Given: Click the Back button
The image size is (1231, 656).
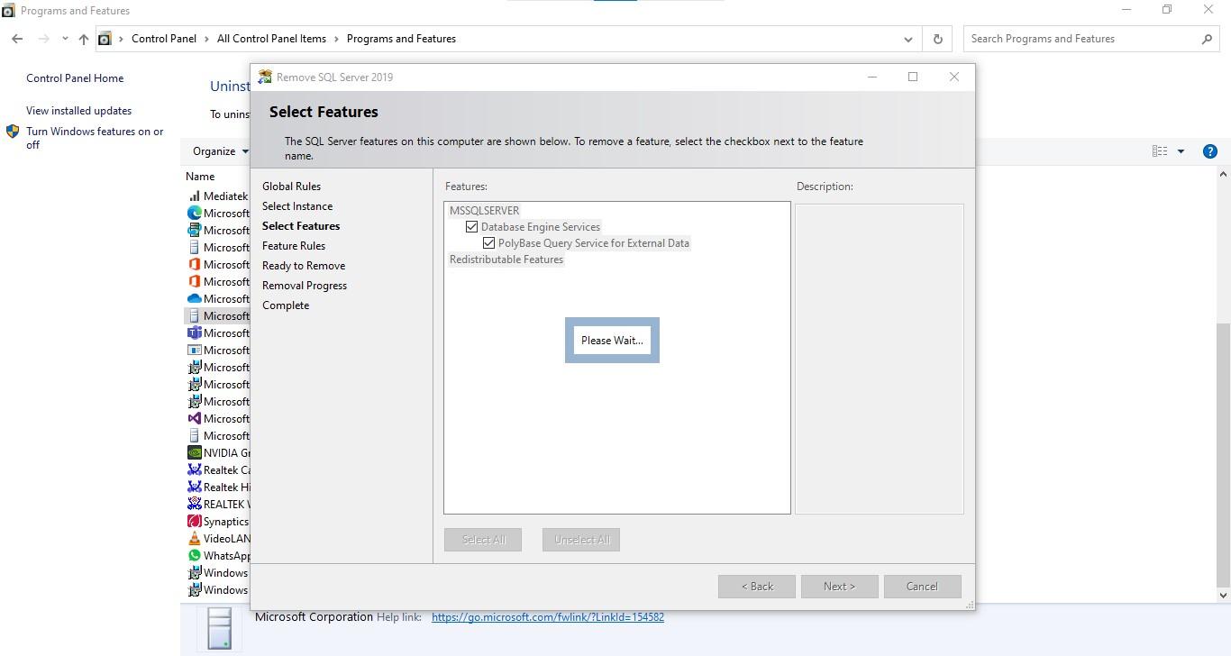Looking at the screenshot, I should coord(757,587).
